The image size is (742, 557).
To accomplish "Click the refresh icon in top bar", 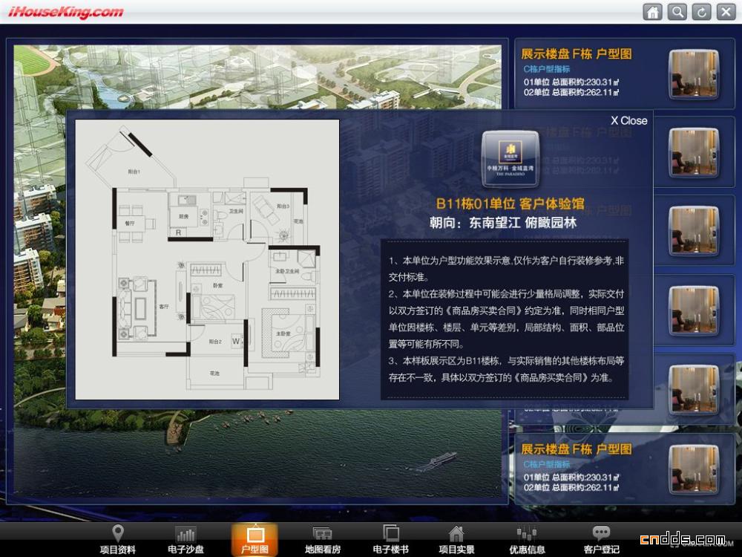I will [x=702, y=11].
